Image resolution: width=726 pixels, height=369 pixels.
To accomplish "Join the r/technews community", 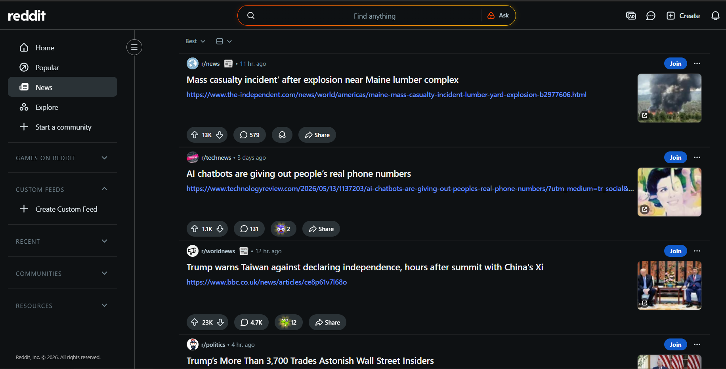I will coord(676,157).
